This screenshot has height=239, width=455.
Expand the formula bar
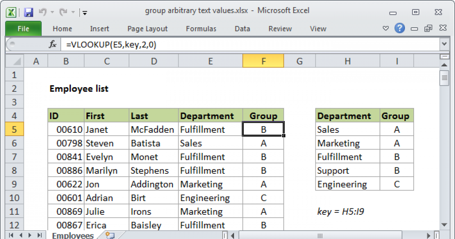[444, 45]
